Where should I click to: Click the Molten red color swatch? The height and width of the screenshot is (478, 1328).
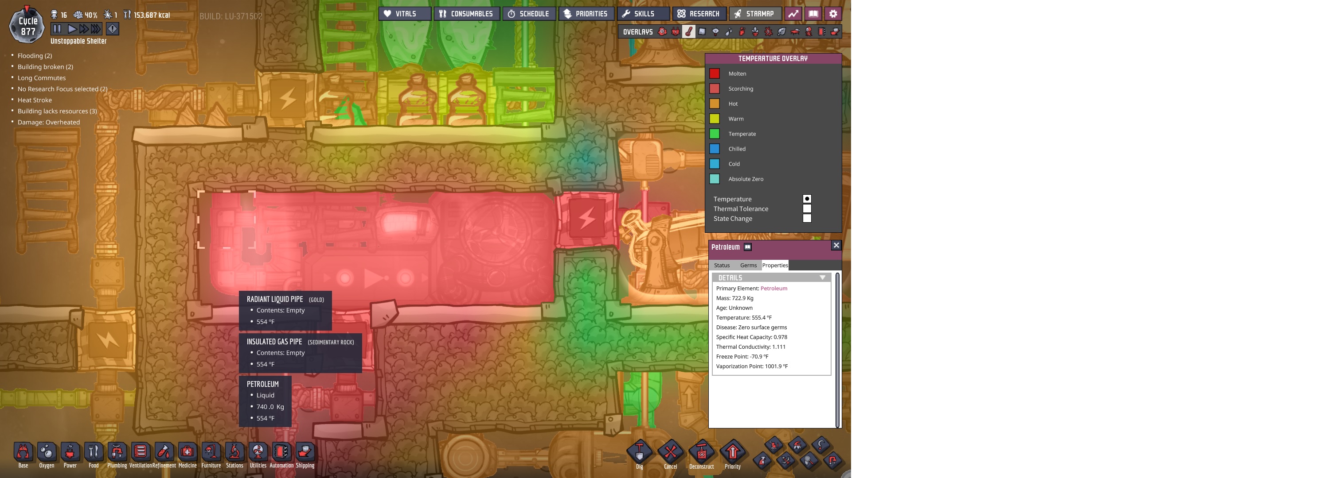715,73
